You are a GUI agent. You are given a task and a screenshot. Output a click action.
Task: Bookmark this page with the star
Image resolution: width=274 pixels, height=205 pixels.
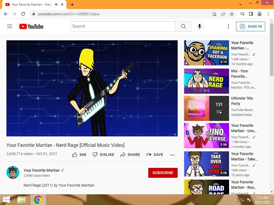click(232, 14)
